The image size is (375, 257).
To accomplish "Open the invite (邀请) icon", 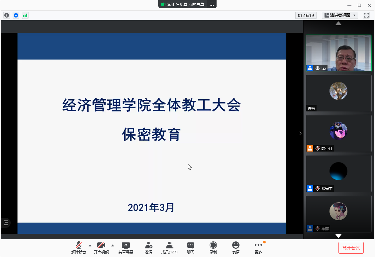I will (148, 247).
